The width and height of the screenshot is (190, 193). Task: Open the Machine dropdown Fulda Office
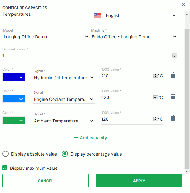(x=134, y=37)
